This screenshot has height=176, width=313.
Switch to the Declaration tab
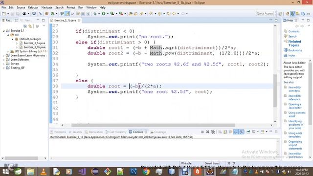click(x=93, y=132)
